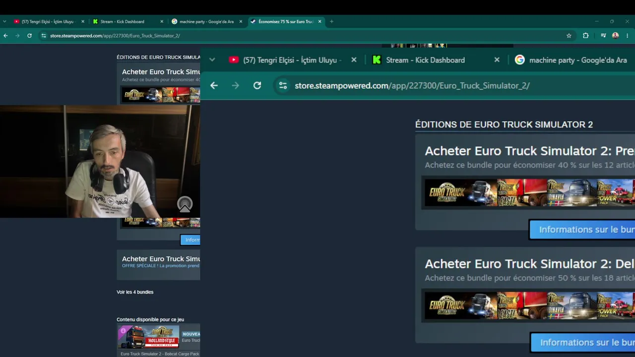The height and width of the screenshot is (357, 635).
Task: Open the Hollandstyle tuning pack thumbnail
Action: (148, 337)
